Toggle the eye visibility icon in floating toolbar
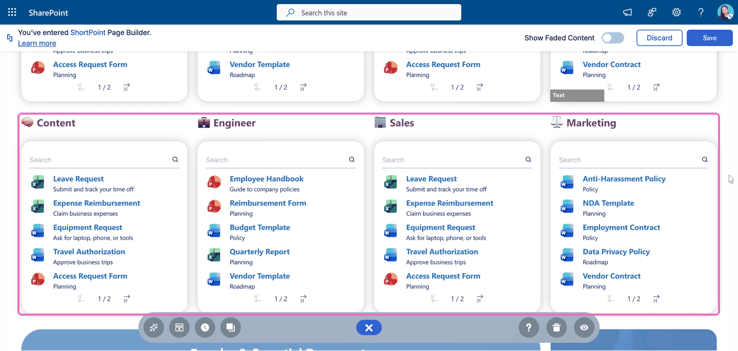The image size is (738, 351). 584,327
